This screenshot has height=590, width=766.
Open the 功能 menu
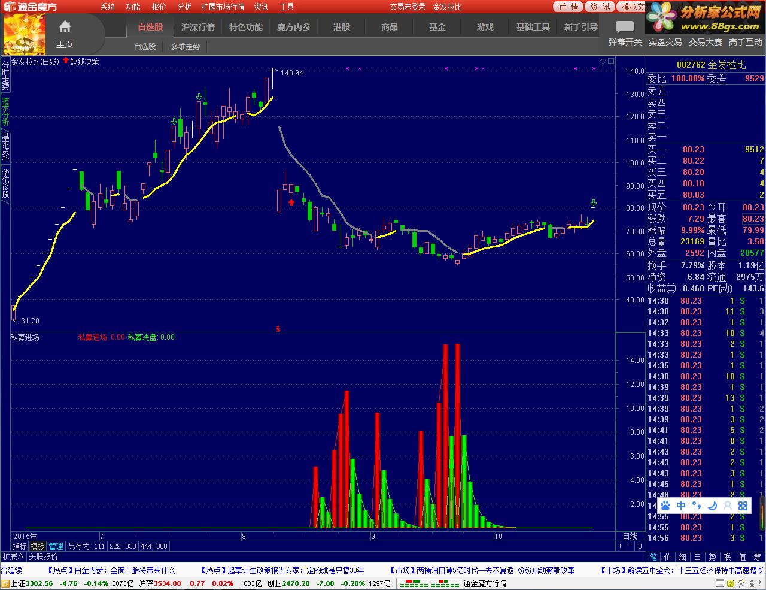click(133, 7)
